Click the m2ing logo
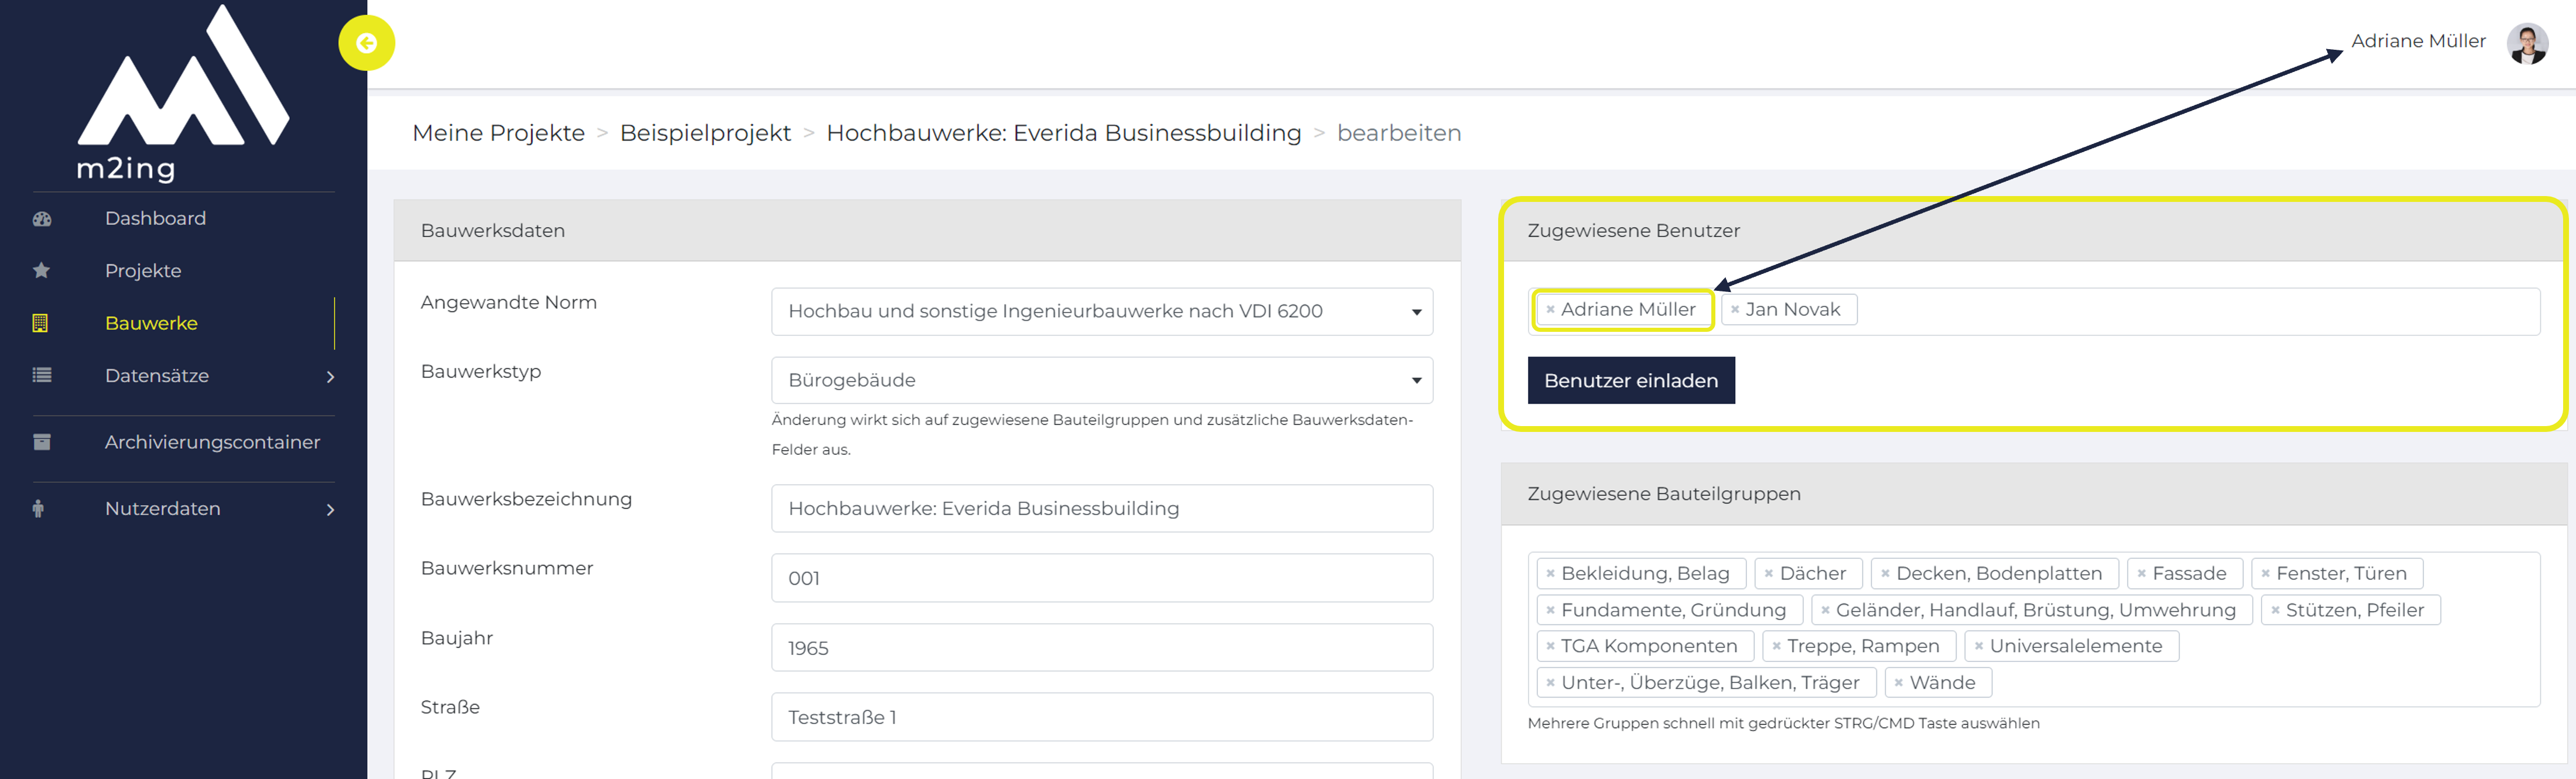The image size is (2576, 779). (183, 94)
